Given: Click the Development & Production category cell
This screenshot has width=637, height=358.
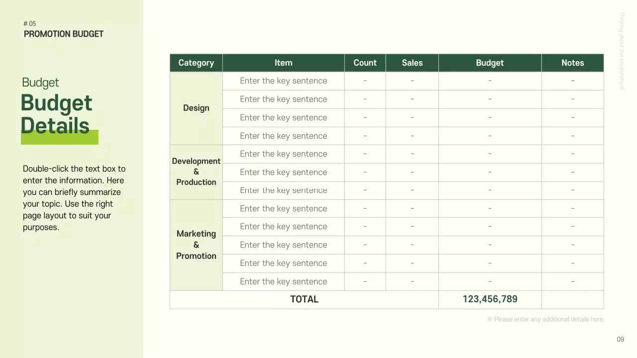Looking at the screenshot, I should pos(196,172).
